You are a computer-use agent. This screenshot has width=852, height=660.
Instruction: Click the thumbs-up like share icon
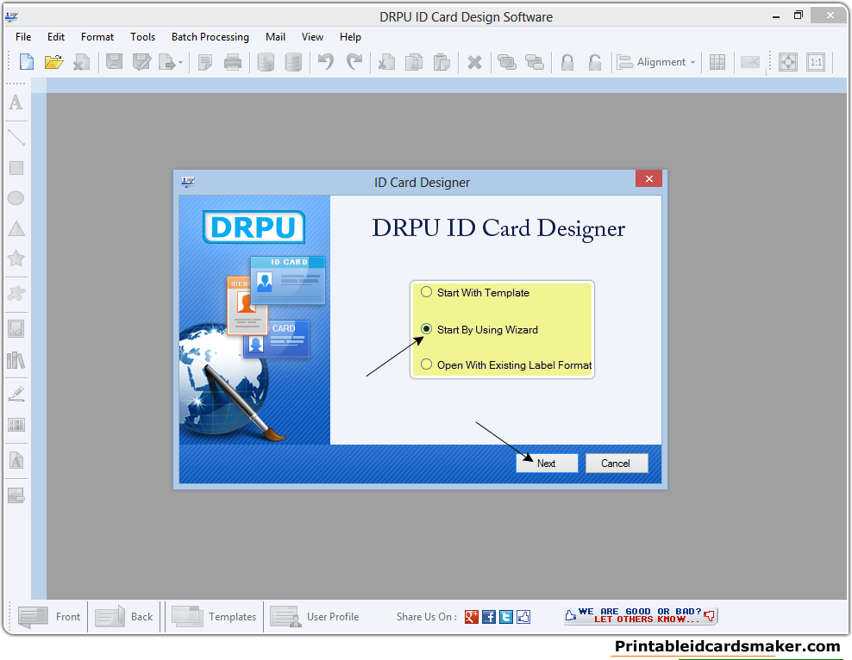[x=523, y=617]
